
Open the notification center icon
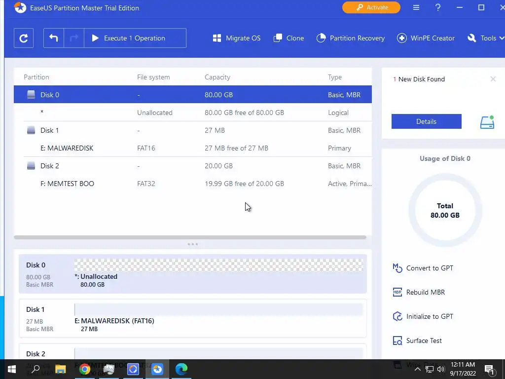489,369
